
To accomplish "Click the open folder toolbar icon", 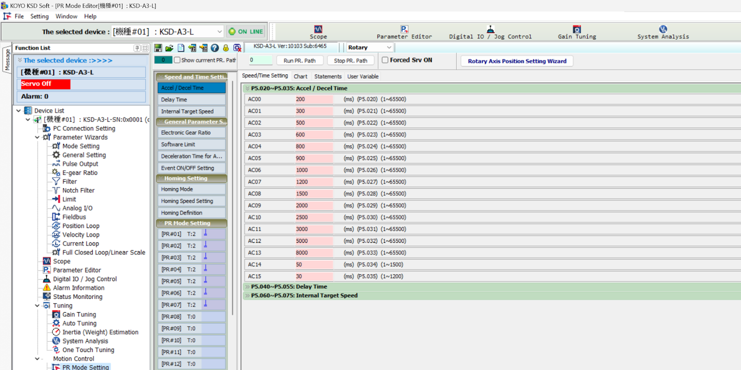I will coord(170,48).
